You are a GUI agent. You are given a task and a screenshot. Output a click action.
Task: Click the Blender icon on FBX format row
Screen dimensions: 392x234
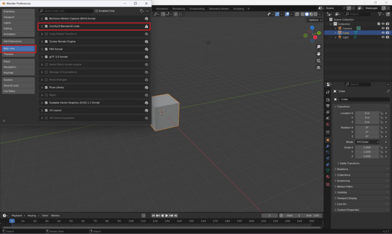click(146, 49)
